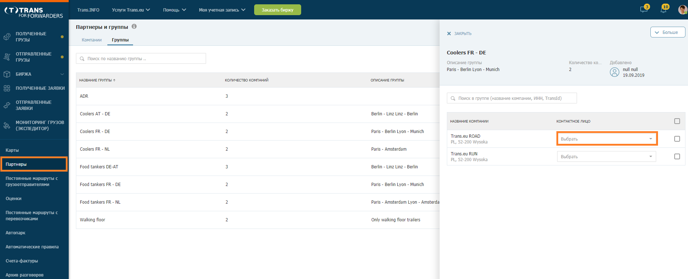Click the ПОЛУЧЕННЫЕ ГРУЗЫ sidebar label
Viewport: 688px width, 279px height.
31,37
